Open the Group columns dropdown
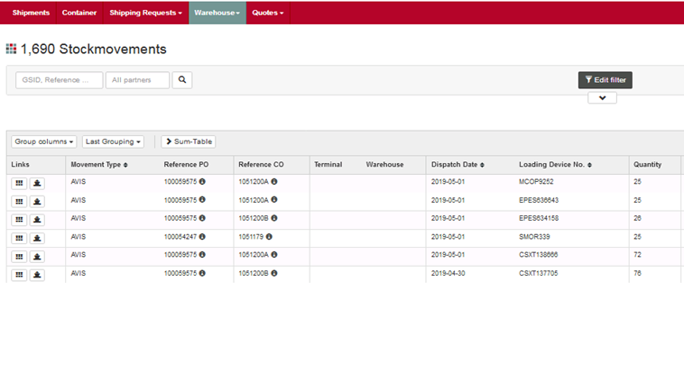Image resolution: width=684 pixels, height=373 pixels. coord(43,141)
